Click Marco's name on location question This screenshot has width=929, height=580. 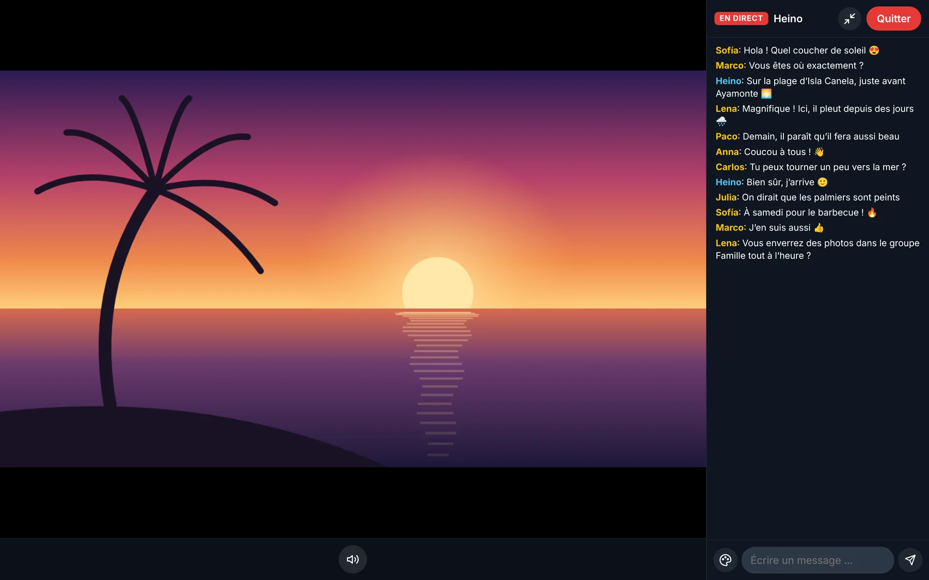730,65
